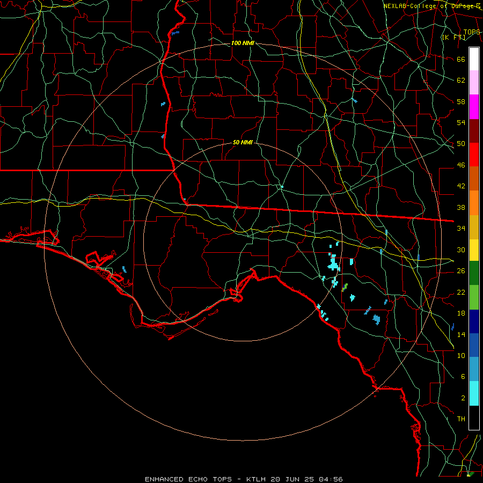Viewport: 483px width, 483px height.
Task: Click the legend value 14
Action: point(461,334)
